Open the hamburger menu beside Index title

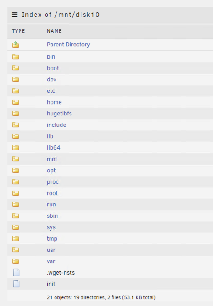pos(15,15)
